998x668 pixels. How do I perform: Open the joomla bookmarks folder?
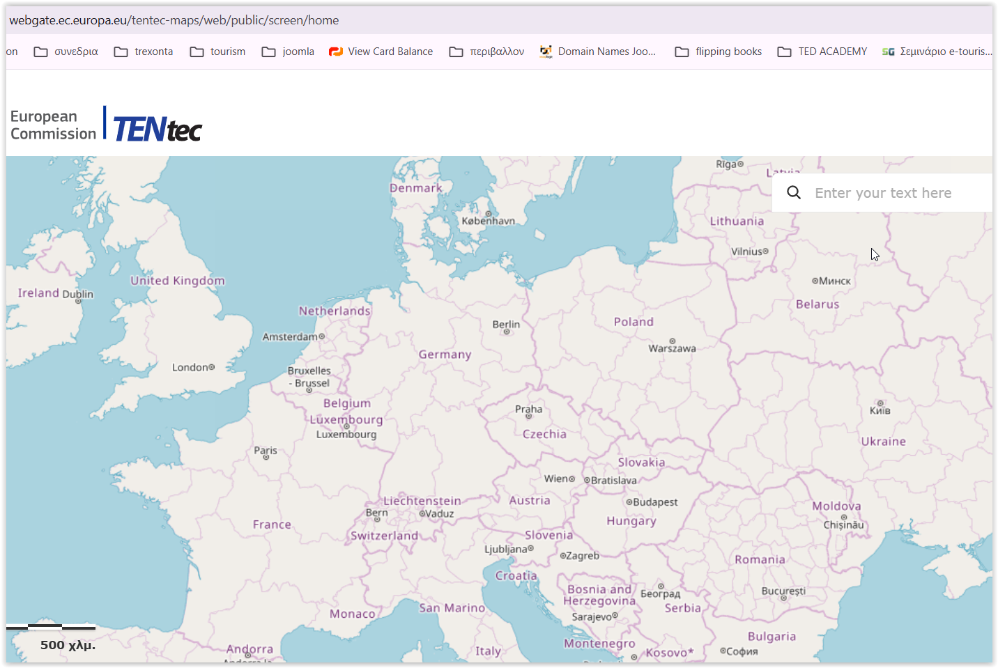click(x=288, y=52)
